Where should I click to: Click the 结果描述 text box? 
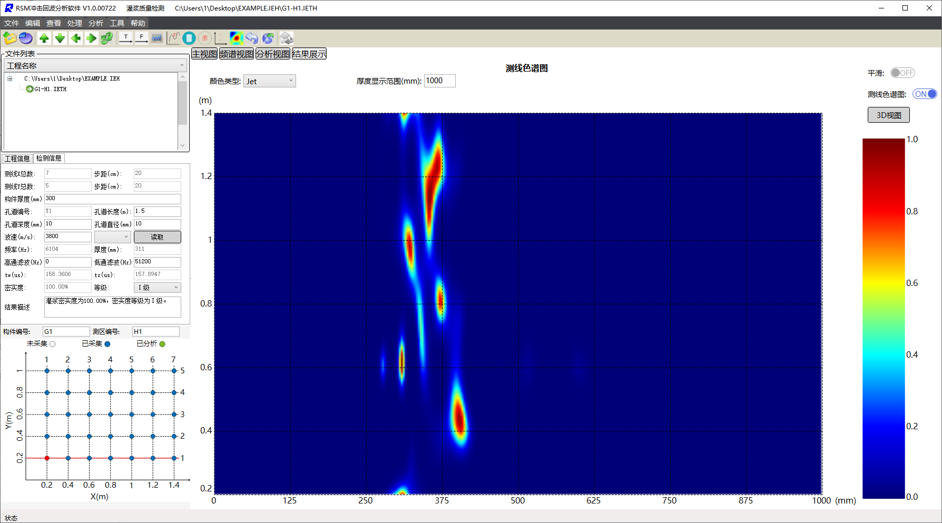tap(113, 307)
